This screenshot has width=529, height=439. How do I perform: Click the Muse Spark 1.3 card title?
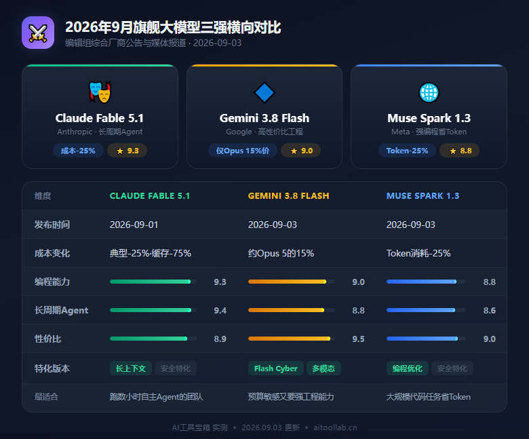click(429, 118)
